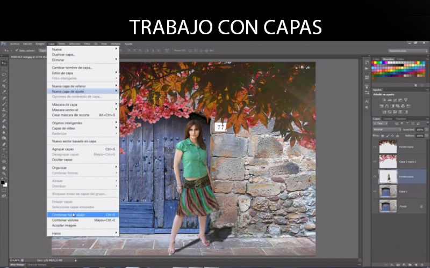Select the Type (T) tool
The height and width of the screenshot is (268, 430).
(4, 150)
